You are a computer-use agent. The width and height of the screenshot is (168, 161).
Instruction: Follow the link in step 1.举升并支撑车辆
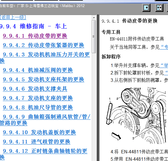point(164,65)
